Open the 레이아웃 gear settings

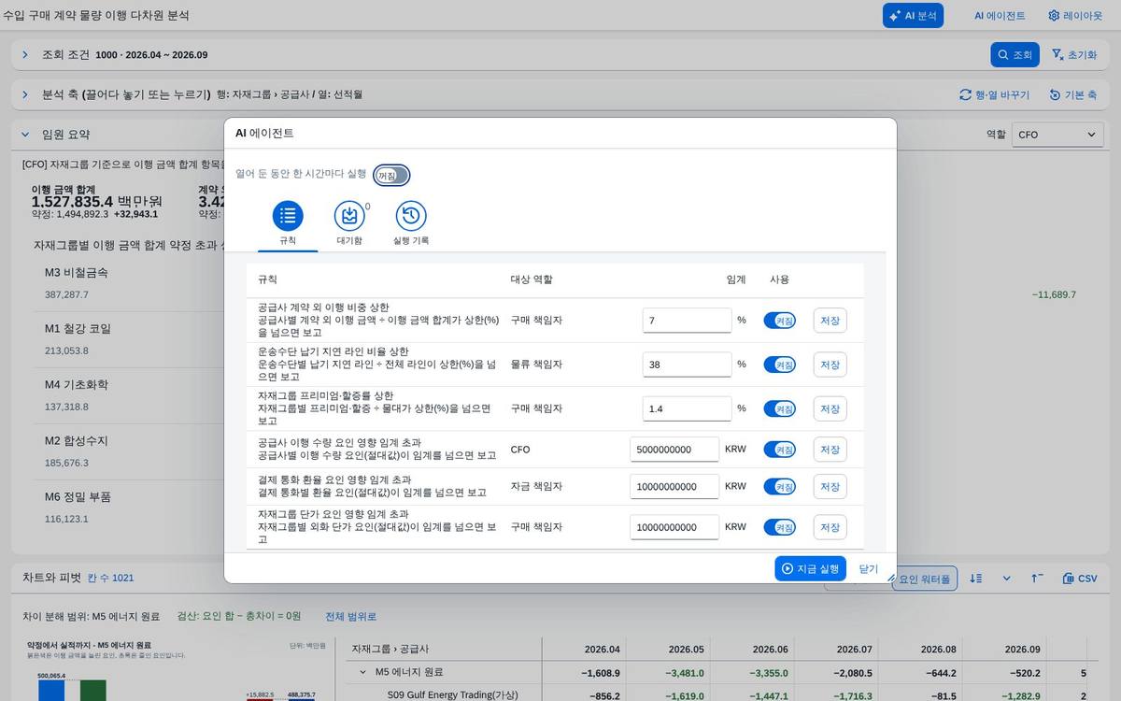(x=1075, y=16)
